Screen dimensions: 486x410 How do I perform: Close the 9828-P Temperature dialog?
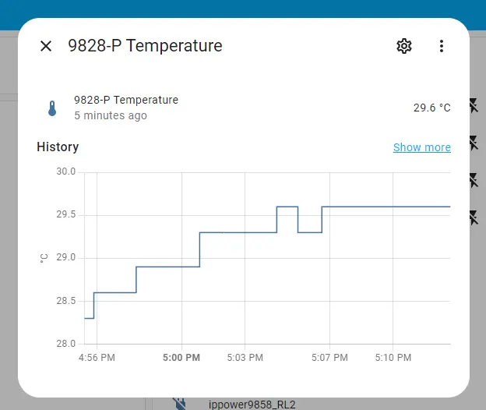tap(46, 46)
